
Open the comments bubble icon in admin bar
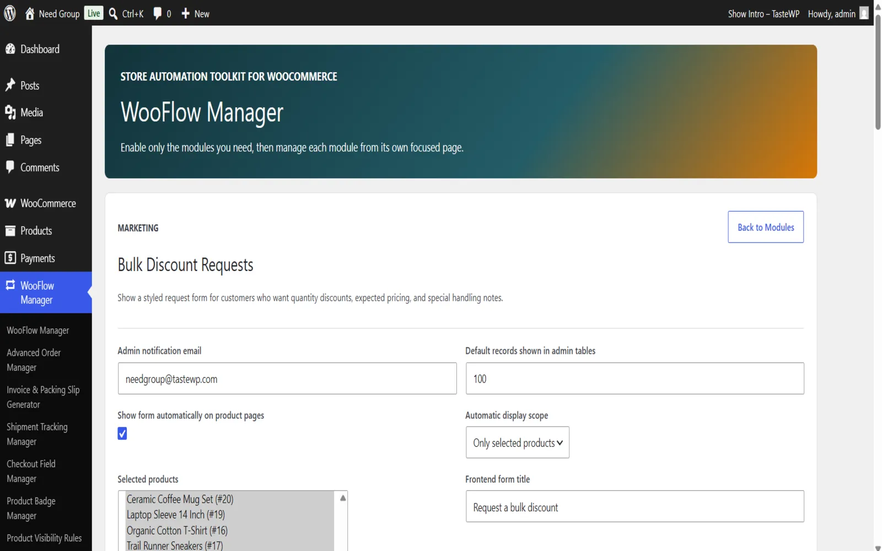click(157, 13)
